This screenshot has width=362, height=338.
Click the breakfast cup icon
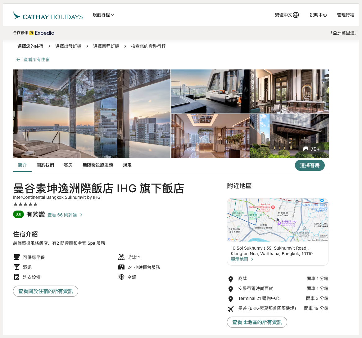17,257
